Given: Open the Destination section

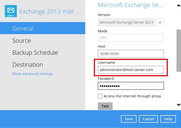Looking at the screenshot, I should (x=28, y=65).
